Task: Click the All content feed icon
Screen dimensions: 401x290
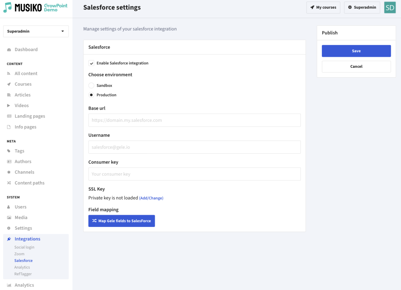Action: pos(9,74)
